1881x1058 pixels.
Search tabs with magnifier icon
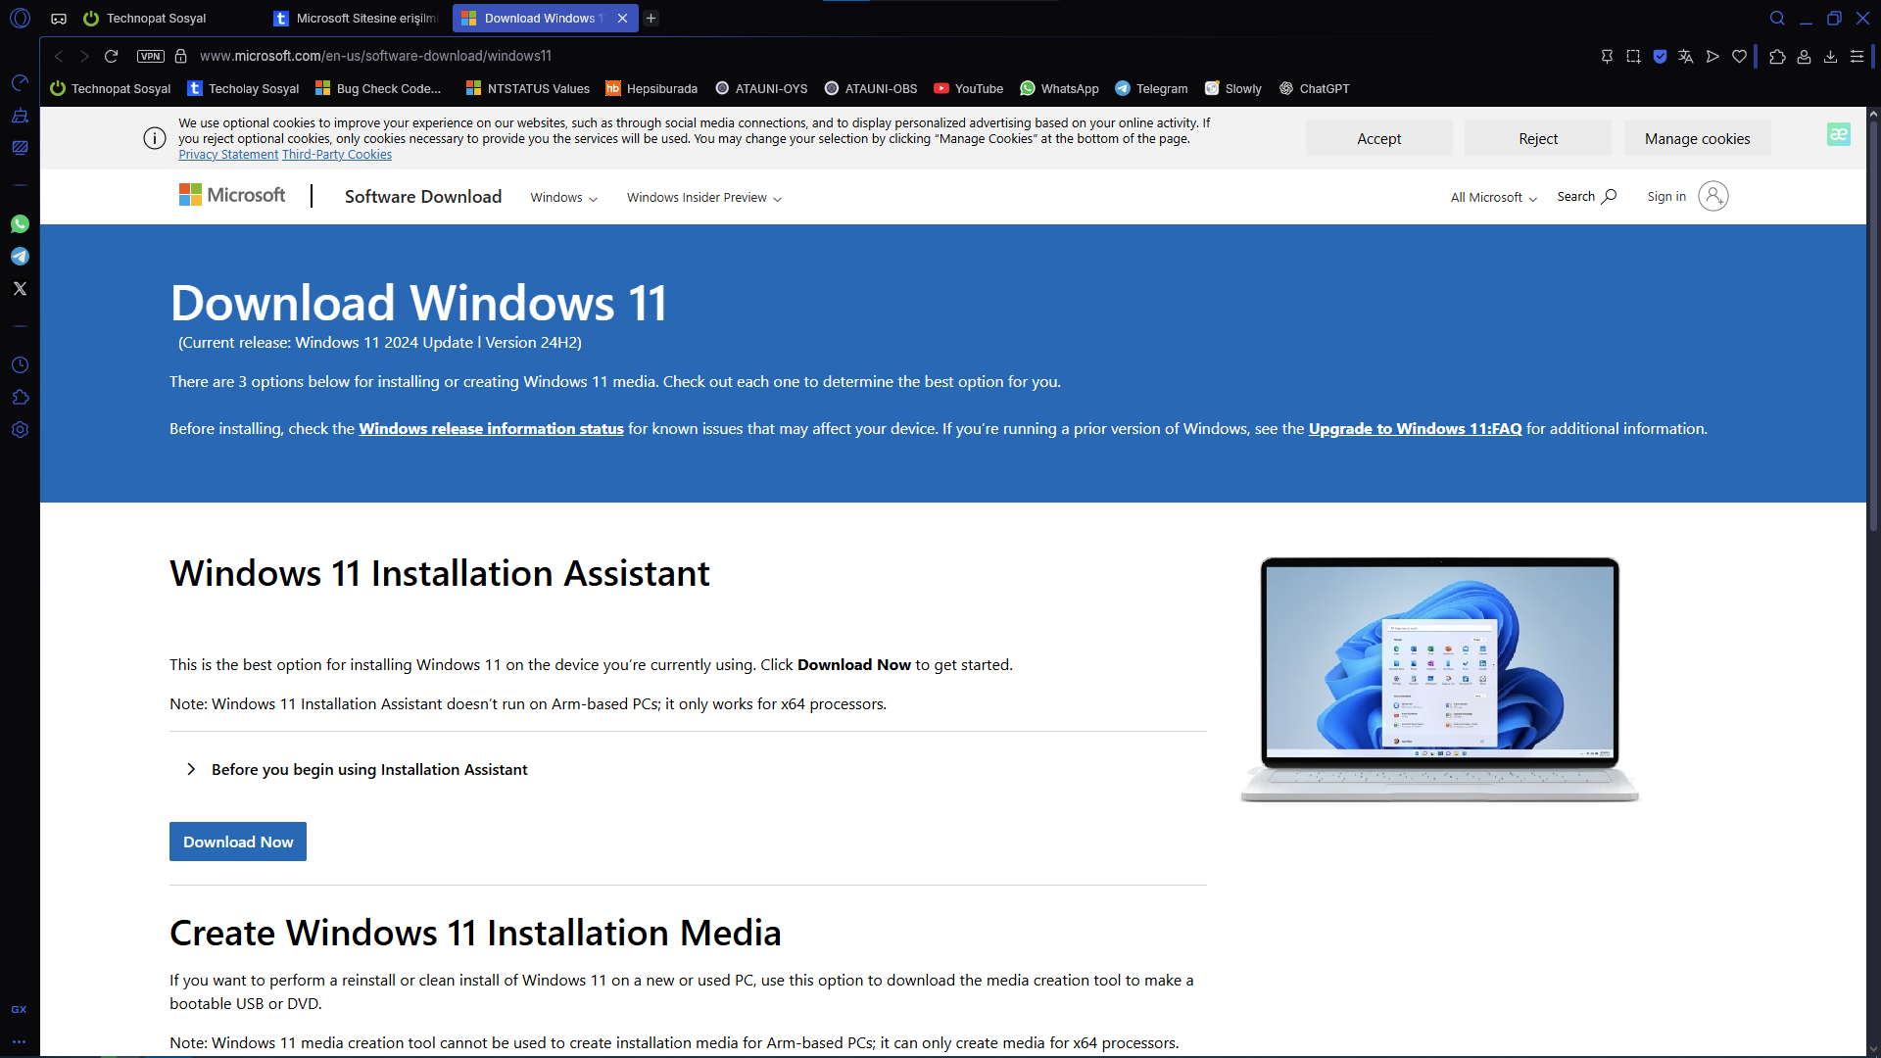(x=1777, y=18)
